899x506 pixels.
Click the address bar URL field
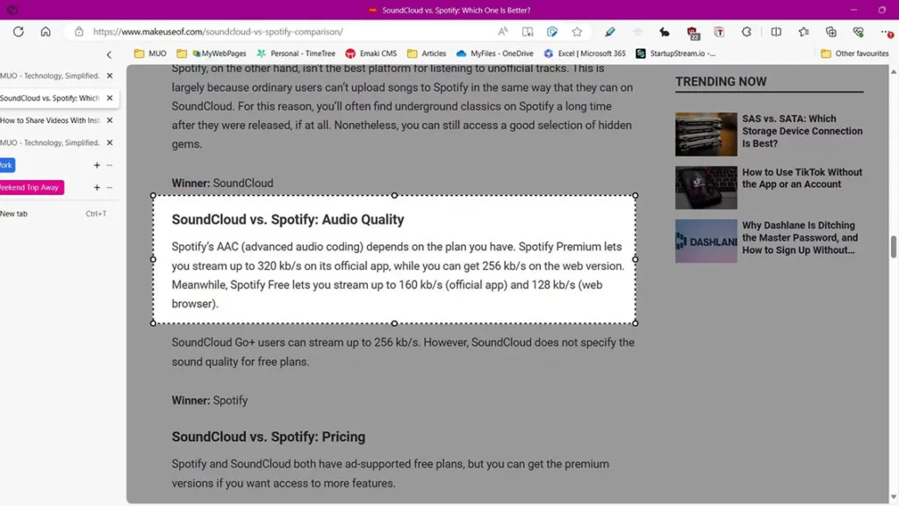(x=287, y=32)
